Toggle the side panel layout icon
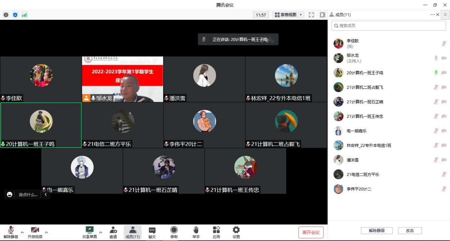Screen dimensions: 450x241 pos(322,15)
